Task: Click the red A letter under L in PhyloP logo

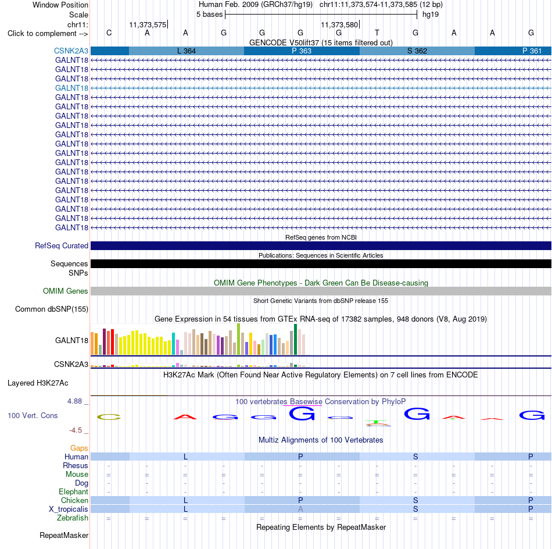Action: [x=185, y=417]
